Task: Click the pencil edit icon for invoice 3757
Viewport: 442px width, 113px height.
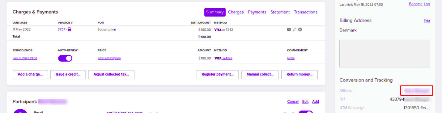Action: tap(294, 30)
